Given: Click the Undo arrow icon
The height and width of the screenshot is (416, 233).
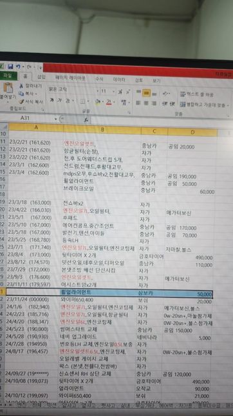Looking at the screenshot, I should [x=18, y=67].
